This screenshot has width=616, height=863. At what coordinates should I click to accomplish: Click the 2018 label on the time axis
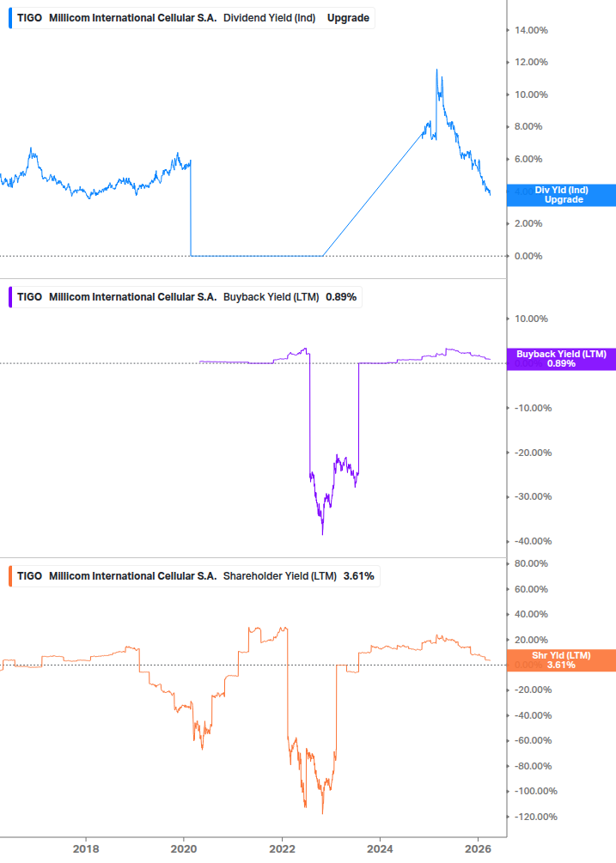click(86, 849)
